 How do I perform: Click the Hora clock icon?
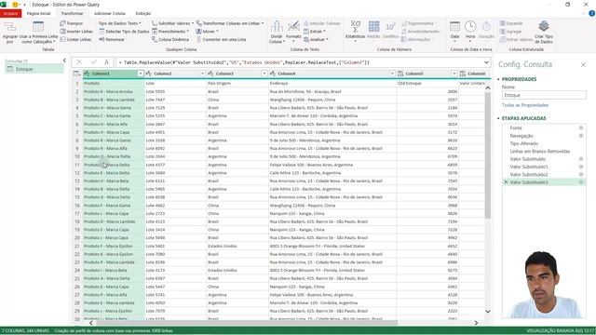pos(470,27)
